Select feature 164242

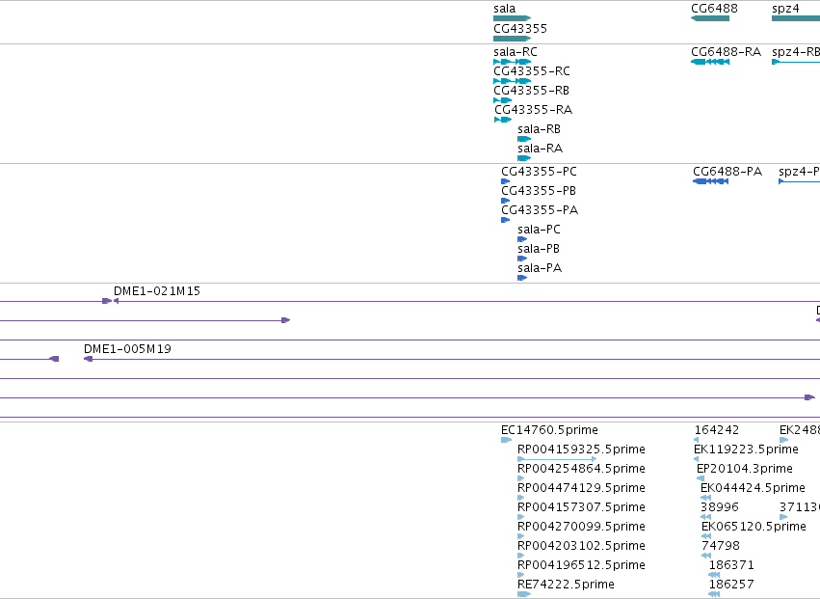pyautogui.click(x=696, y=440)
